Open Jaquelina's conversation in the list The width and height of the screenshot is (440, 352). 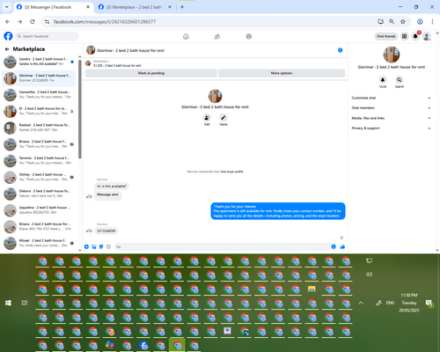tap(39, 209)
